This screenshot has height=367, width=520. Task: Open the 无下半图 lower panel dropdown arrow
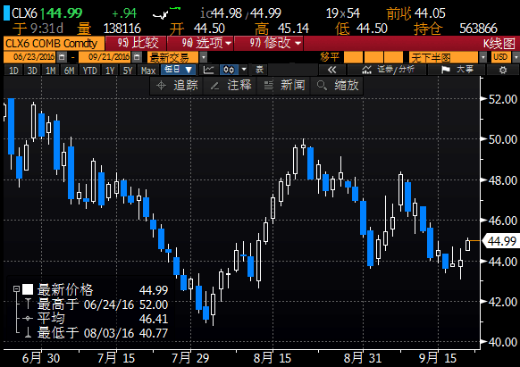(x=483, y=57)
